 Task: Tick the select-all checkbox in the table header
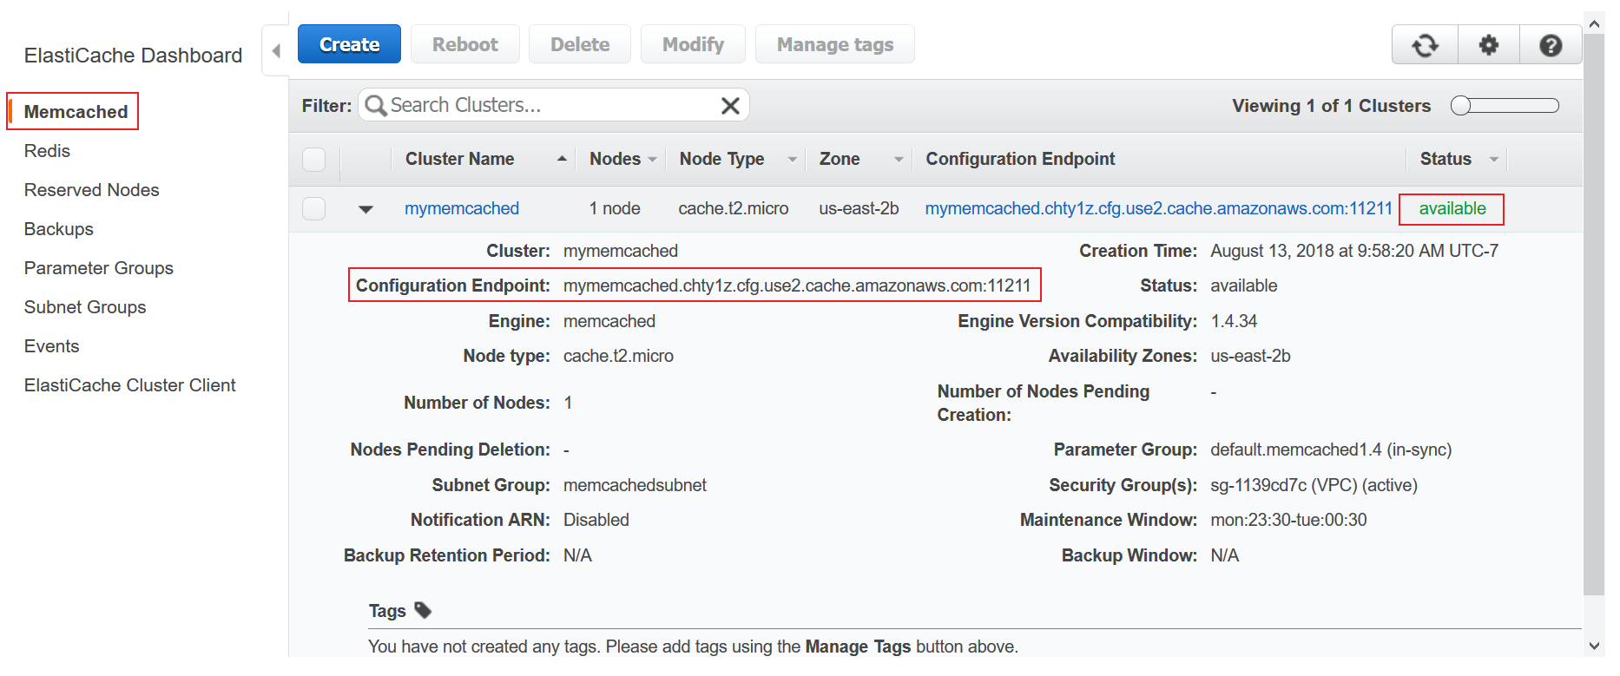tap(313, 160)
